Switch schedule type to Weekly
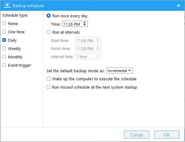Viewport: 185px width, 142px height. 4,49
